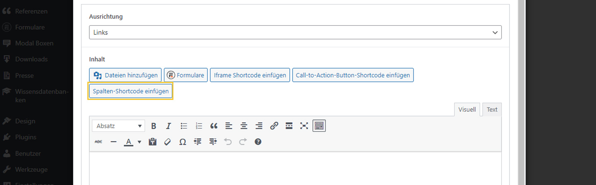Insert a blockquote
Screen dimensions: 596x185
[214, 126]
